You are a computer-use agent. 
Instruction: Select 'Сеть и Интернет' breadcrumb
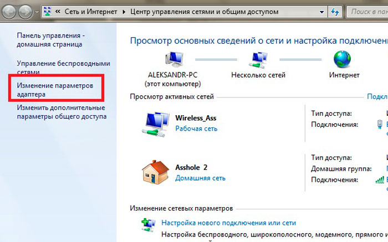[91, 12]
